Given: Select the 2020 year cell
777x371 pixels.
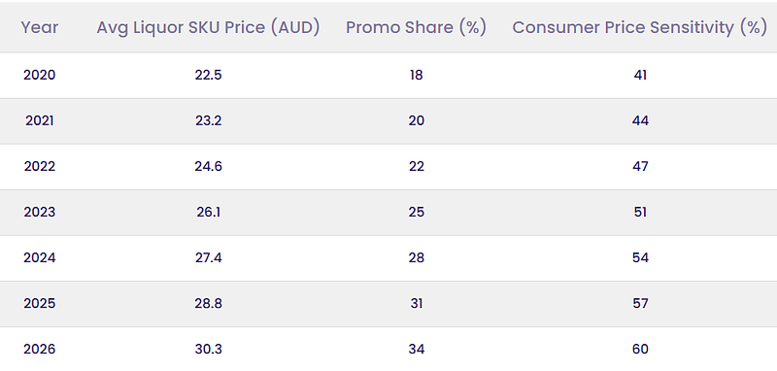Looking at the screenshot, I should 40,76.
